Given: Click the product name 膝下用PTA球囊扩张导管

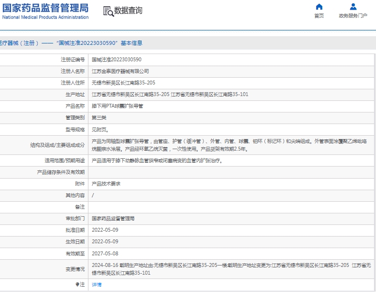Looking at the screenshot, I should [117, 106].
